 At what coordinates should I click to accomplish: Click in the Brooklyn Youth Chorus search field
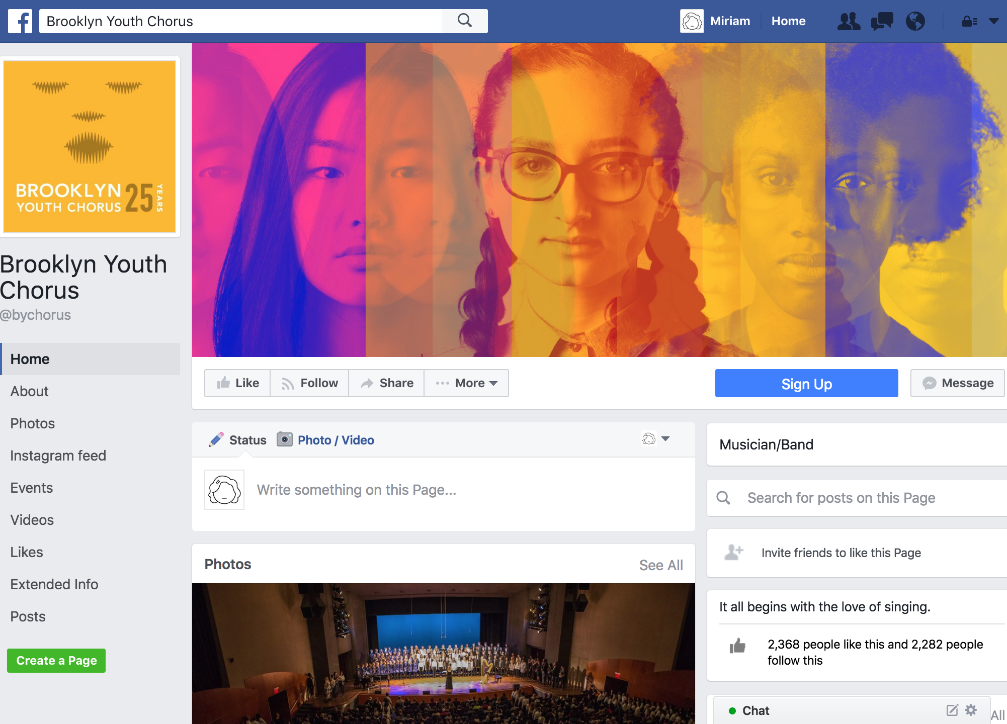(x=240, y=21)
